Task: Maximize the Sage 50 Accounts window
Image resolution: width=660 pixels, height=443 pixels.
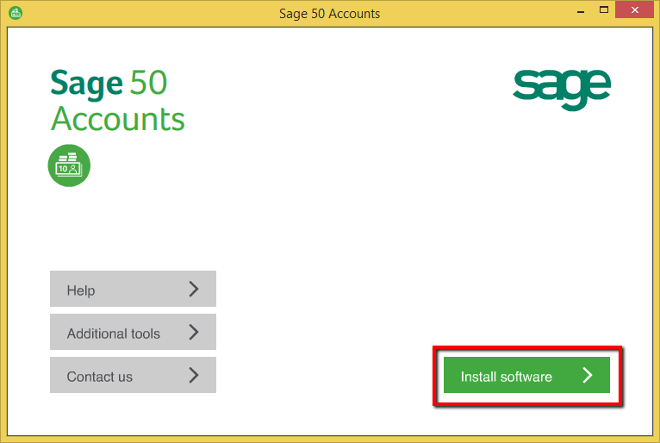Action: [604, 10]
